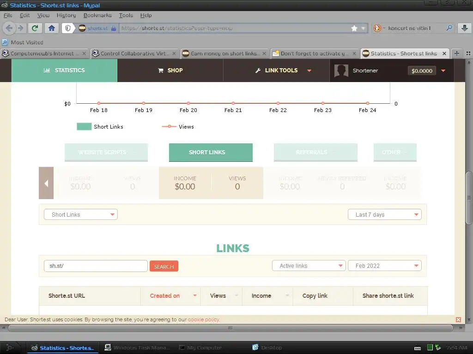The height and width of the screenshot is (354, 473).
Task: Click the DuckDuckGo search engine icon
Action: [x=377, y=28]
